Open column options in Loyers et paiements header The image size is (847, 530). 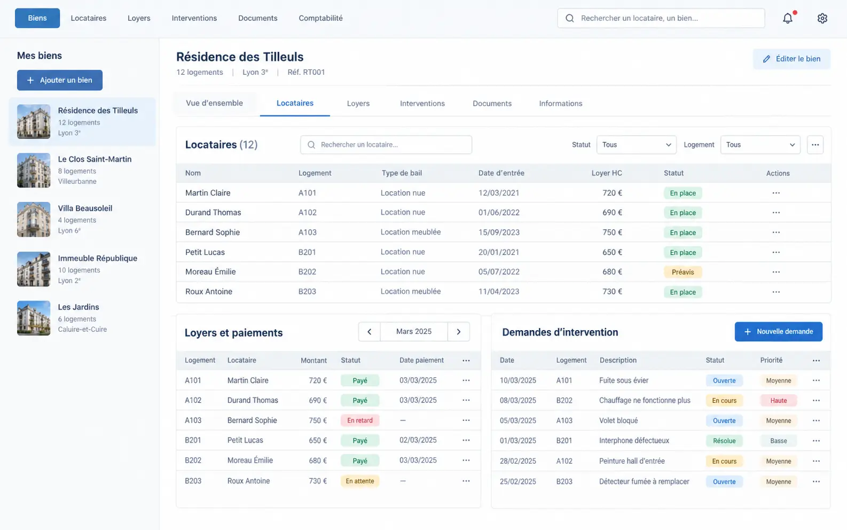tap(466, 361)
